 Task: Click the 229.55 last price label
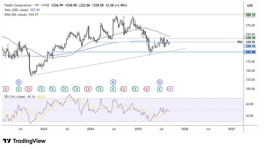[250, 42]
